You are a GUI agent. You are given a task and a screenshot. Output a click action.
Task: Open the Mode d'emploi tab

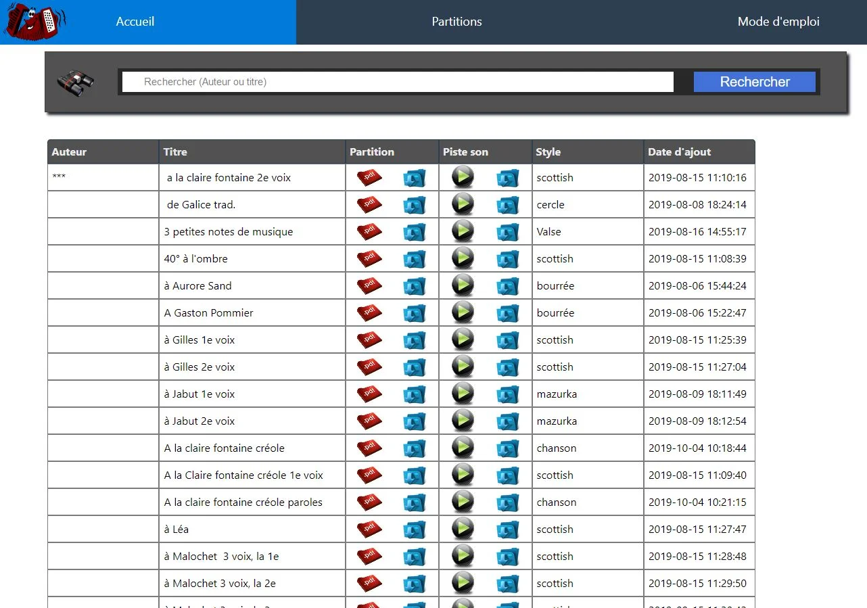pos(778,22)
